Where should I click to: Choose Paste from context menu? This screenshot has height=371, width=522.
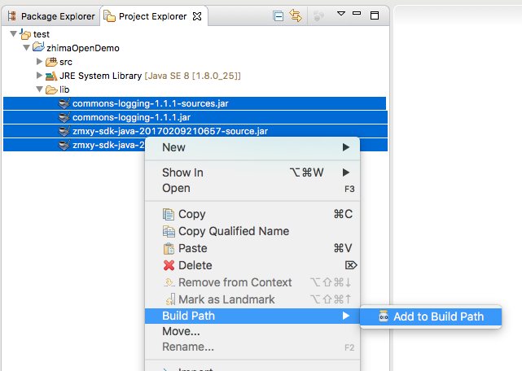pyautogui.click(x=252, y=248)
